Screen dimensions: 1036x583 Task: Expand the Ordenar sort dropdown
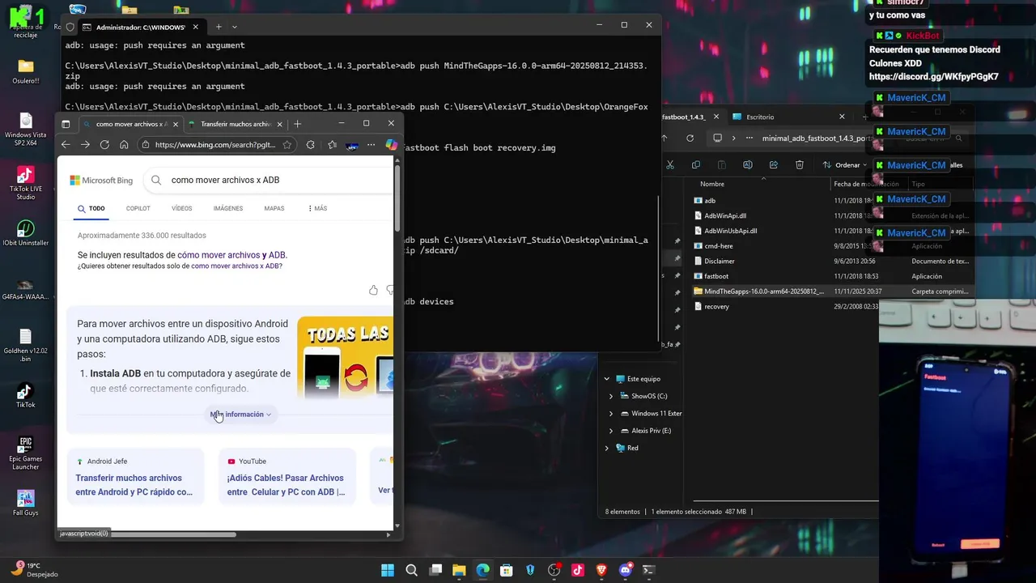pyautogui.click(x=845, y=164)
